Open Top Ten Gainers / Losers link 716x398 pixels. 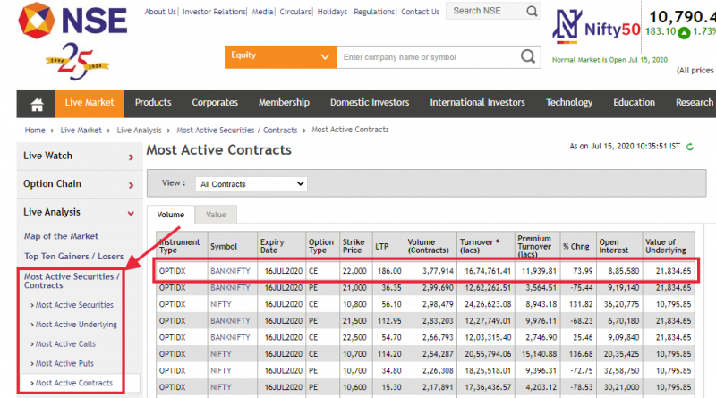(x=74, y=256)
